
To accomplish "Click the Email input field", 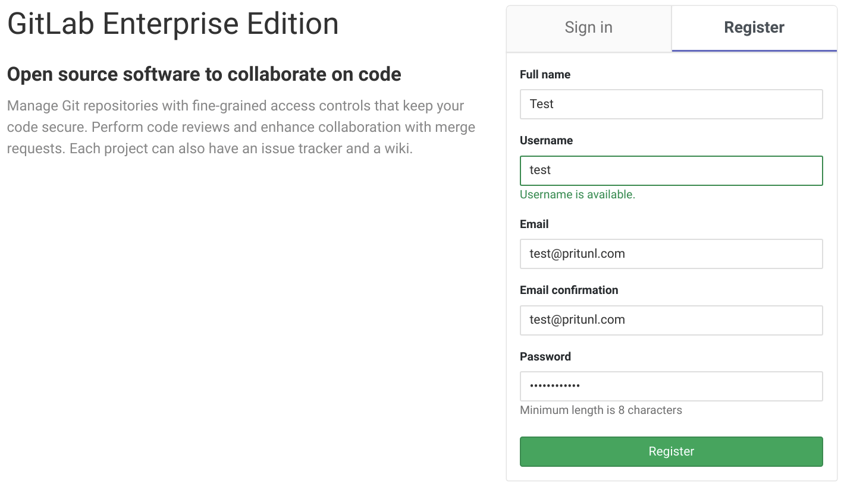I will [671, 254].
